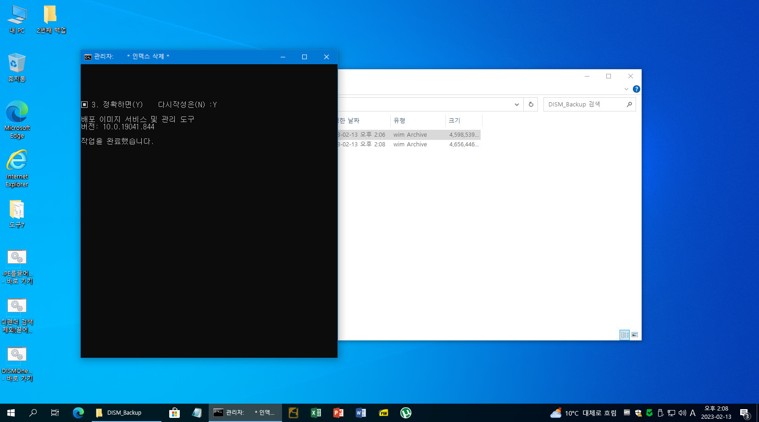Open the DISMOne shortcut on desktop
This screenshot has width=759, height=422.
[x=17, y=365]
